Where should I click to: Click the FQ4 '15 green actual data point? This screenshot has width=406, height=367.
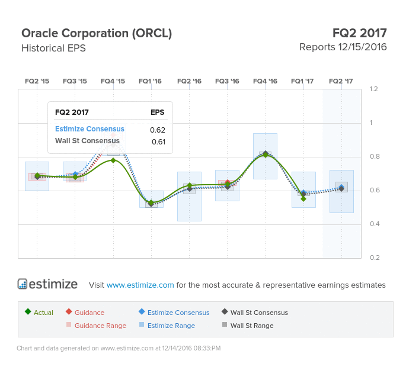pos(113,160)
